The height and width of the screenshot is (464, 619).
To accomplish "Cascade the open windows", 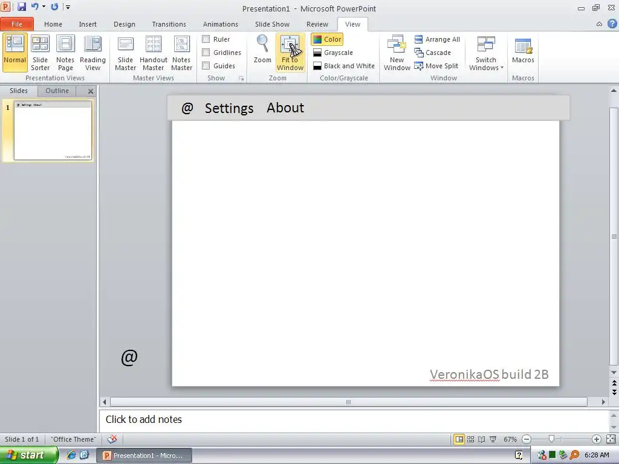I will [x=433, y=53].
